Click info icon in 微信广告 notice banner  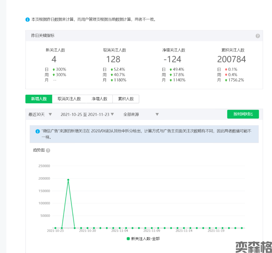[37, 131]
